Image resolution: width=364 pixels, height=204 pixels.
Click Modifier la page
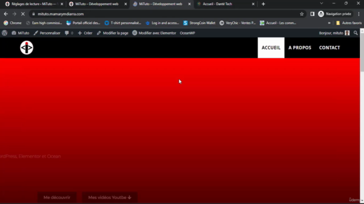113,33
